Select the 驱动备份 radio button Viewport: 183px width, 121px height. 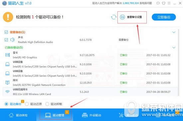pos(6,104)
